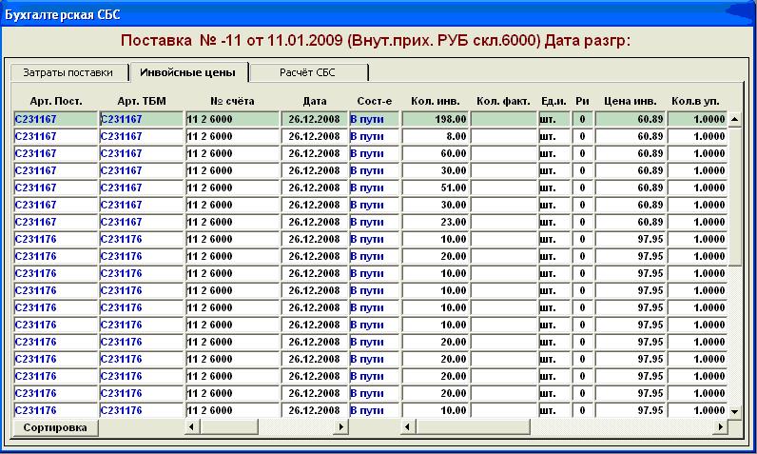The width and height of the screenshot is (757, 454).
Task: Click В пути status in the 198.00 row
Action: [374, 119]
